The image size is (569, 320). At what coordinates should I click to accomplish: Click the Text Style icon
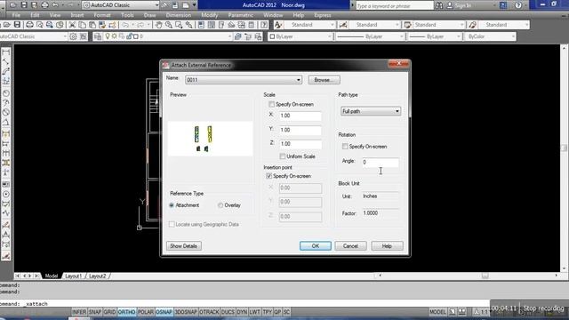[278, 25]
